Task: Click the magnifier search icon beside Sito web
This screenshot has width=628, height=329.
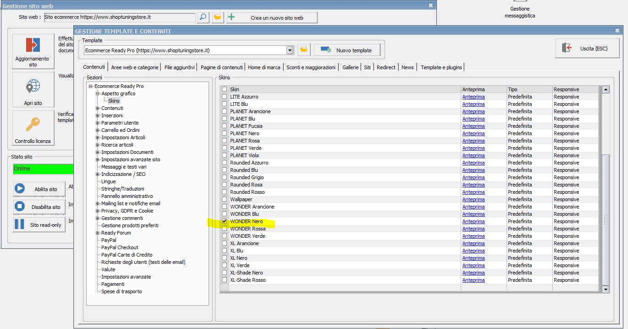Action: (203, 17)
